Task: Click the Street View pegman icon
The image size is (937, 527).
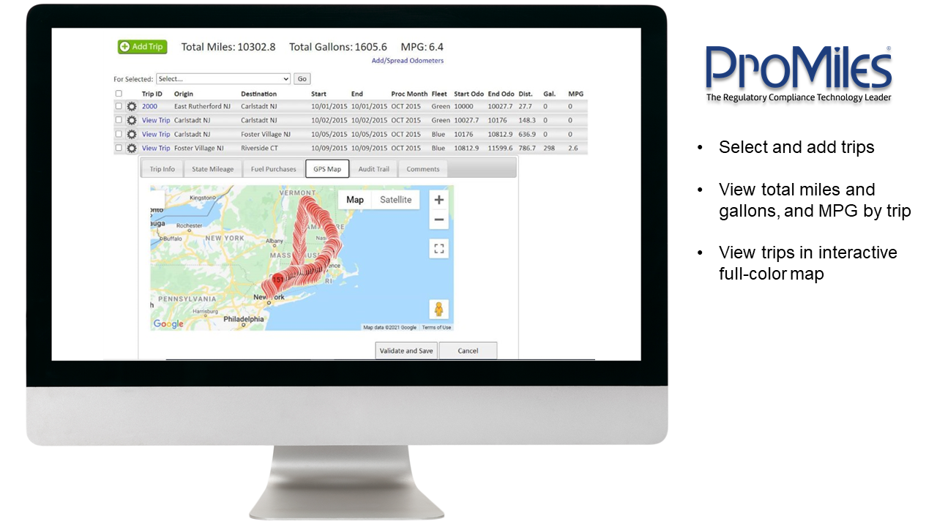Action: tap(439, 310)
